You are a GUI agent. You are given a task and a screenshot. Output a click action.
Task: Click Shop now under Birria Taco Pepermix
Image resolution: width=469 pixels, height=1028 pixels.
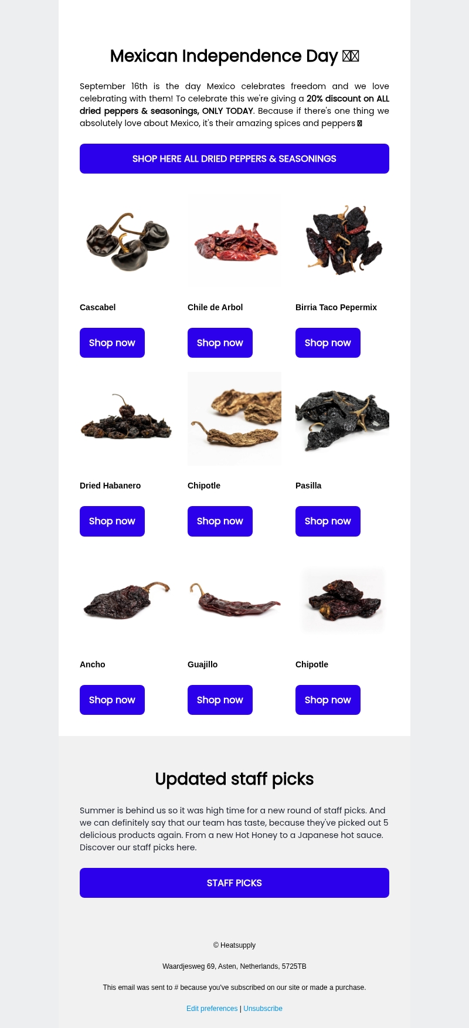328,342
